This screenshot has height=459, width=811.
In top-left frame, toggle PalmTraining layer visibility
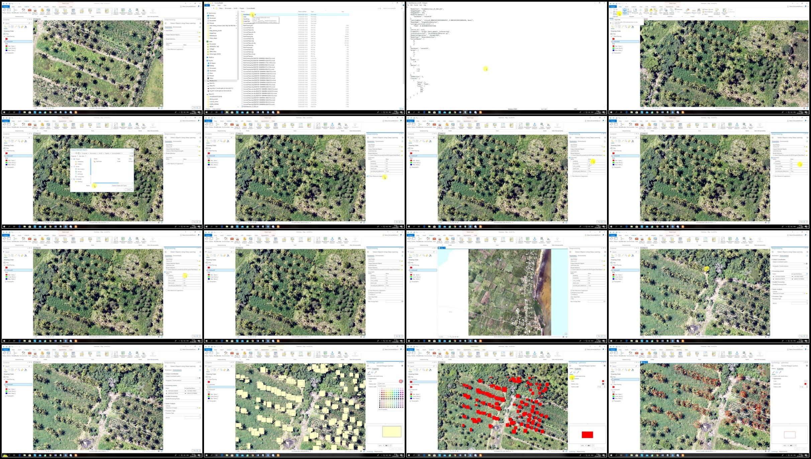coord(6,36)
